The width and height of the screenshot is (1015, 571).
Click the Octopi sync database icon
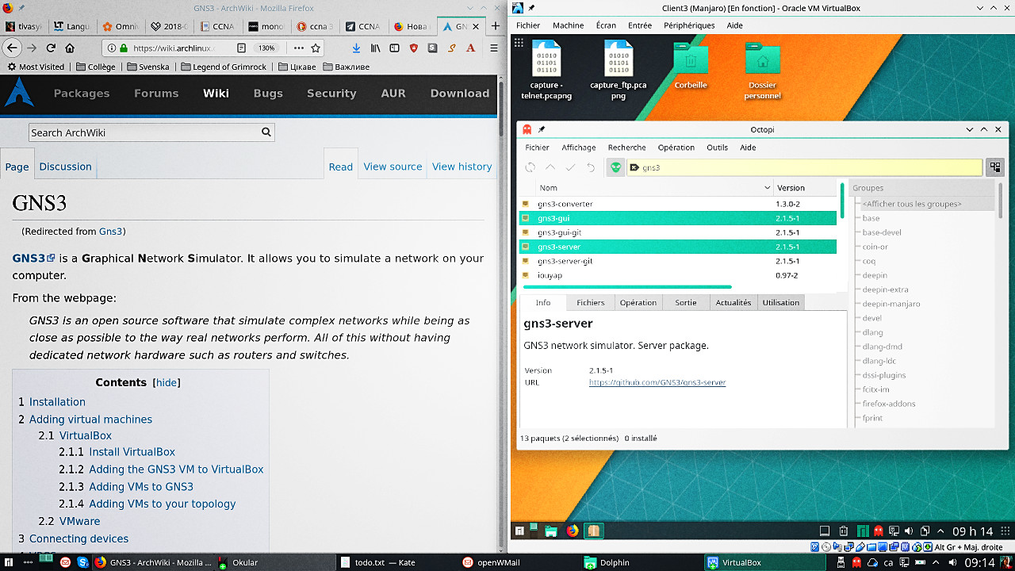tap(530, 167)
